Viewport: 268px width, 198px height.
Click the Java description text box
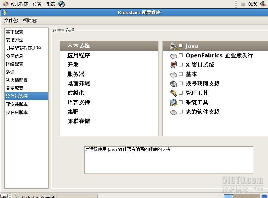pos(169,160)
